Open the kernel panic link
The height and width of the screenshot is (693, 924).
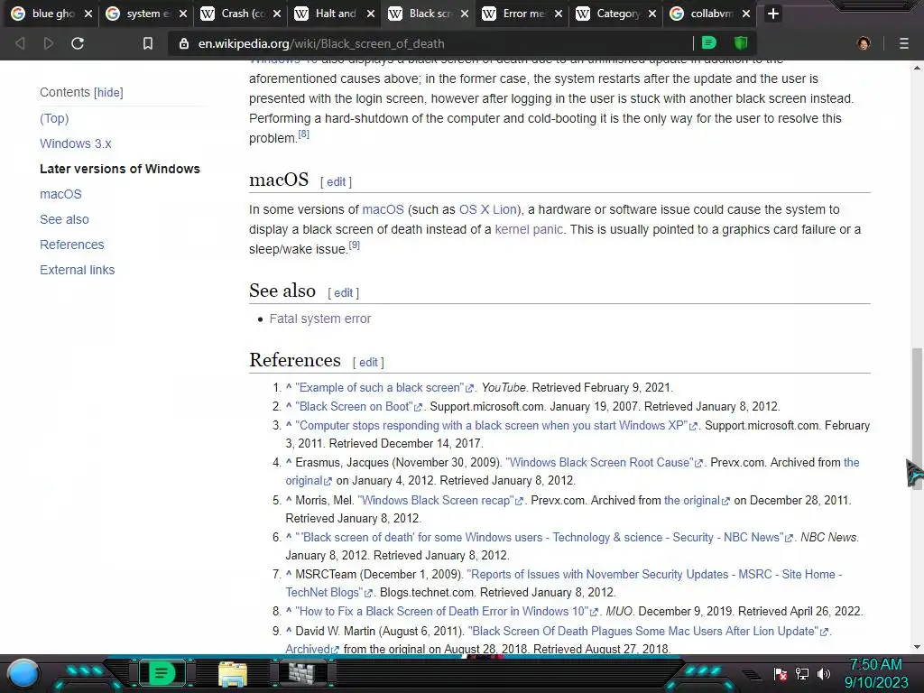(529, 229)
